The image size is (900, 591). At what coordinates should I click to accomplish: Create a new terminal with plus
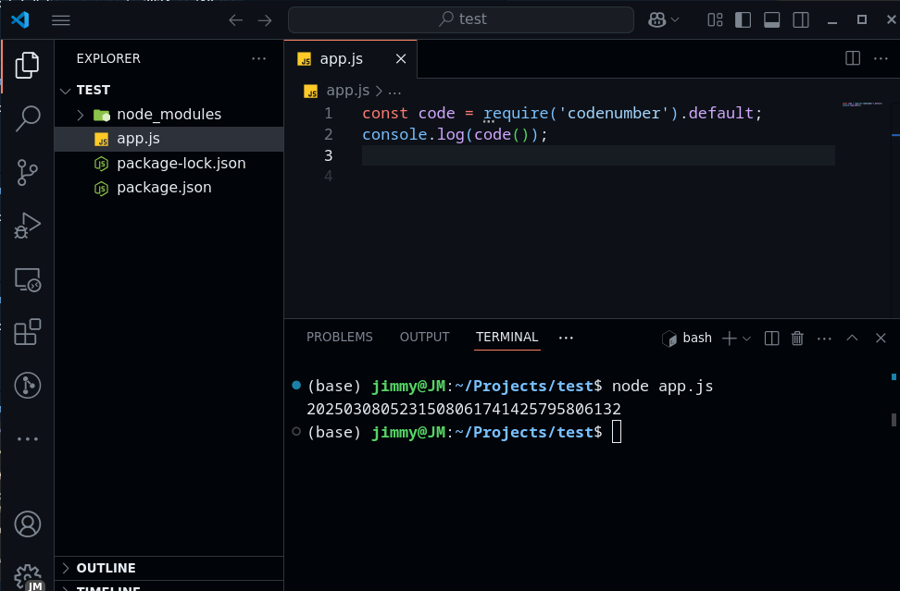729,339
